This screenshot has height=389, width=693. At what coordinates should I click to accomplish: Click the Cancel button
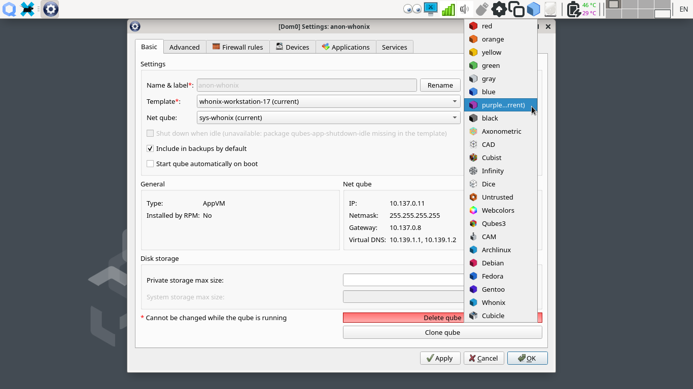point(483,358)
